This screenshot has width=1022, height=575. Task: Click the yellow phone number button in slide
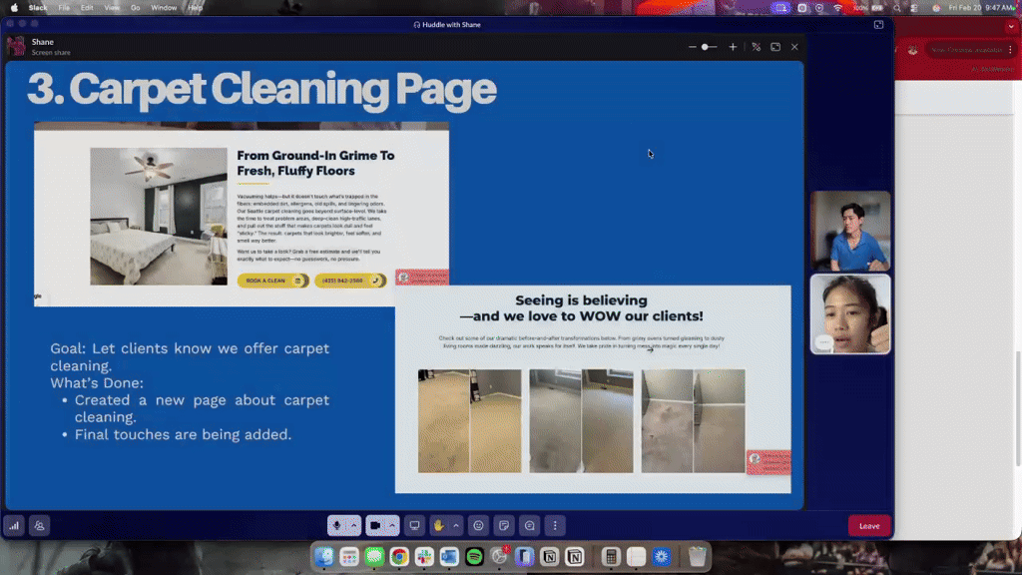(x=350, y=281)
